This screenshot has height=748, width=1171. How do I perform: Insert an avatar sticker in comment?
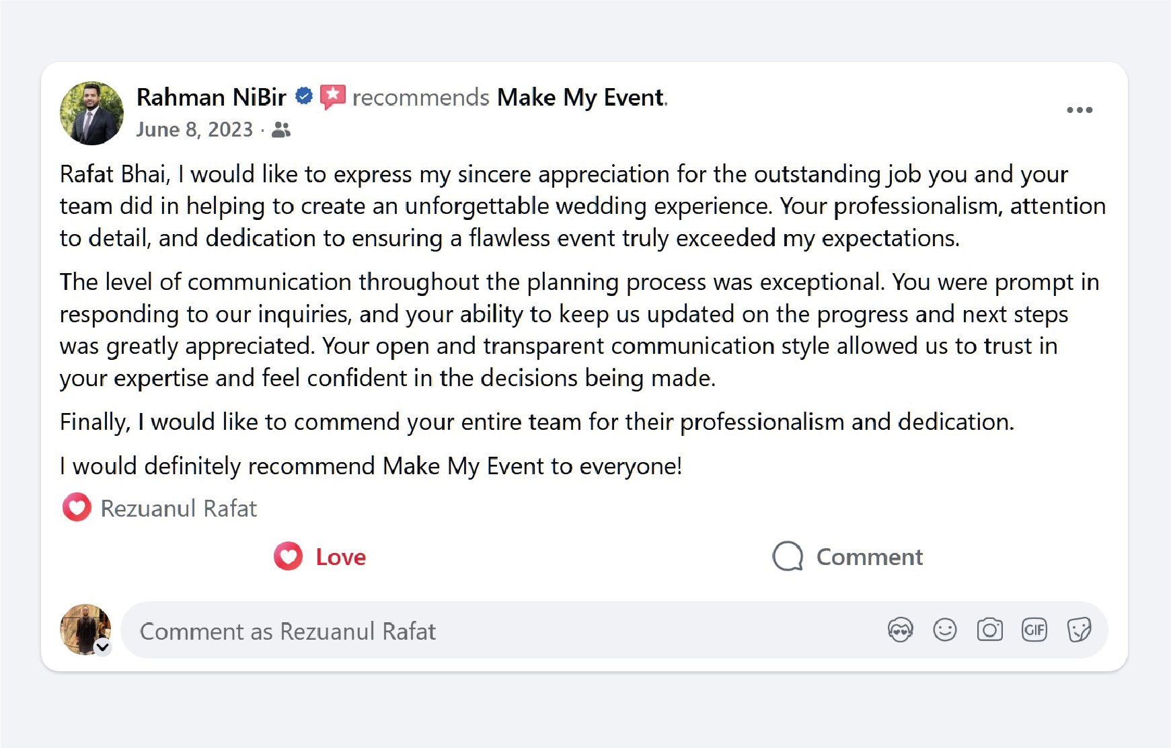pos(900,630)
